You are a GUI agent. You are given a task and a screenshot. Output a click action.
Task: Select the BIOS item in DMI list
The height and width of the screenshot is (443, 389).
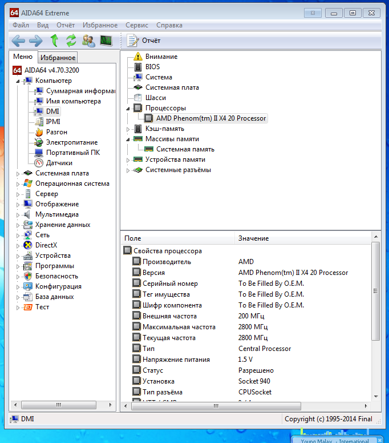[152, 67]
